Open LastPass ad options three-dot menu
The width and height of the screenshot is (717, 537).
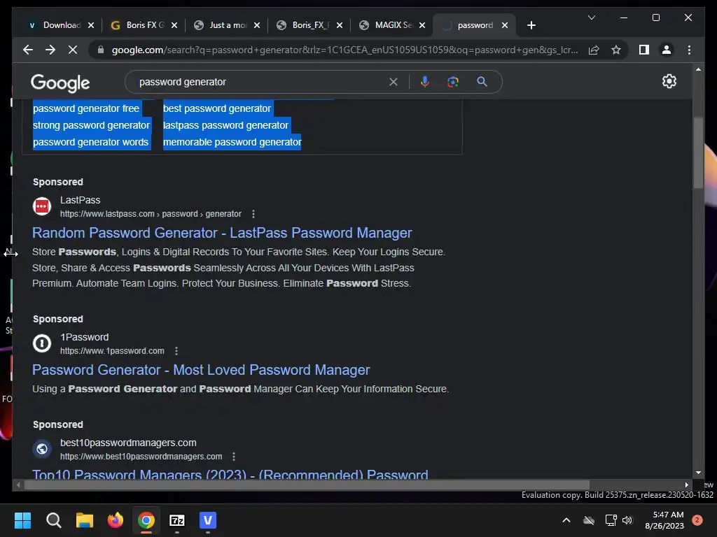(x=253, y=214)
